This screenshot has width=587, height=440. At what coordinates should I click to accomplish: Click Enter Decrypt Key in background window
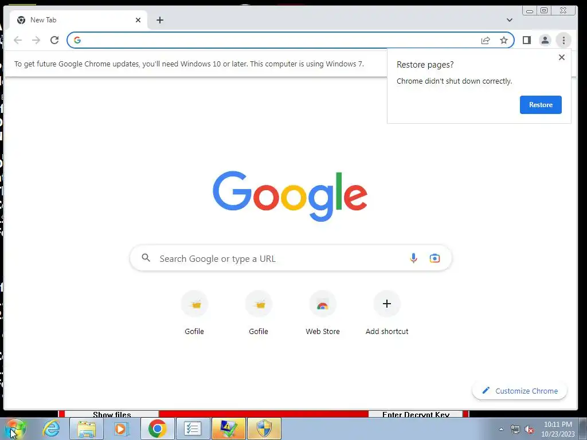pyautogui.click(x=416, y=415)
